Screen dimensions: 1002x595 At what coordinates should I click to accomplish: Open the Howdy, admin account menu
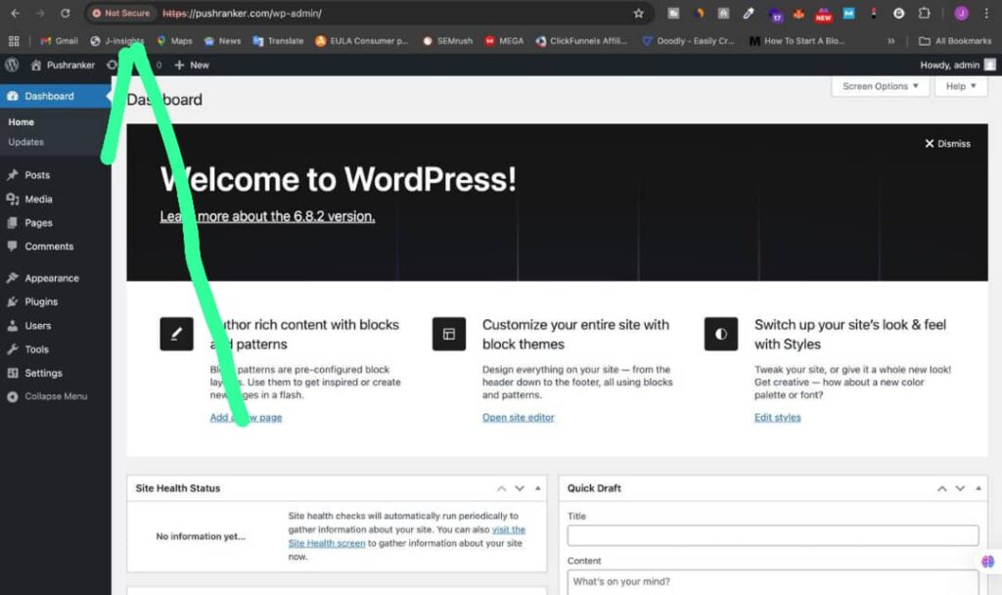click(957, 65)
